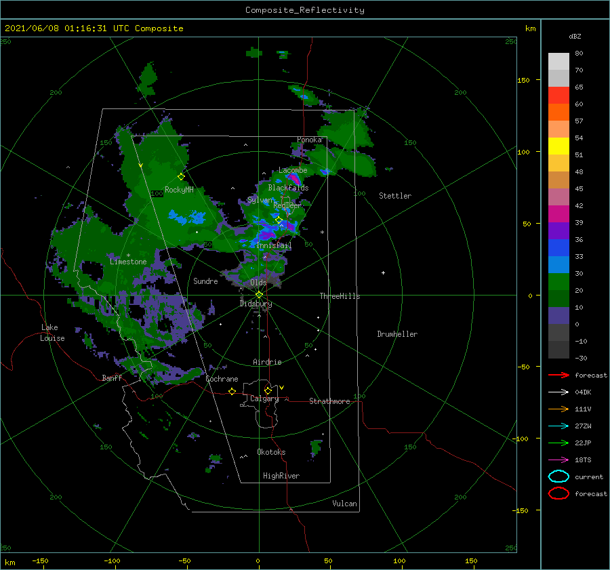Viewport: 610px width, 570px height.
Task: Click the Cochrane label
Action: tap(222, 379)
